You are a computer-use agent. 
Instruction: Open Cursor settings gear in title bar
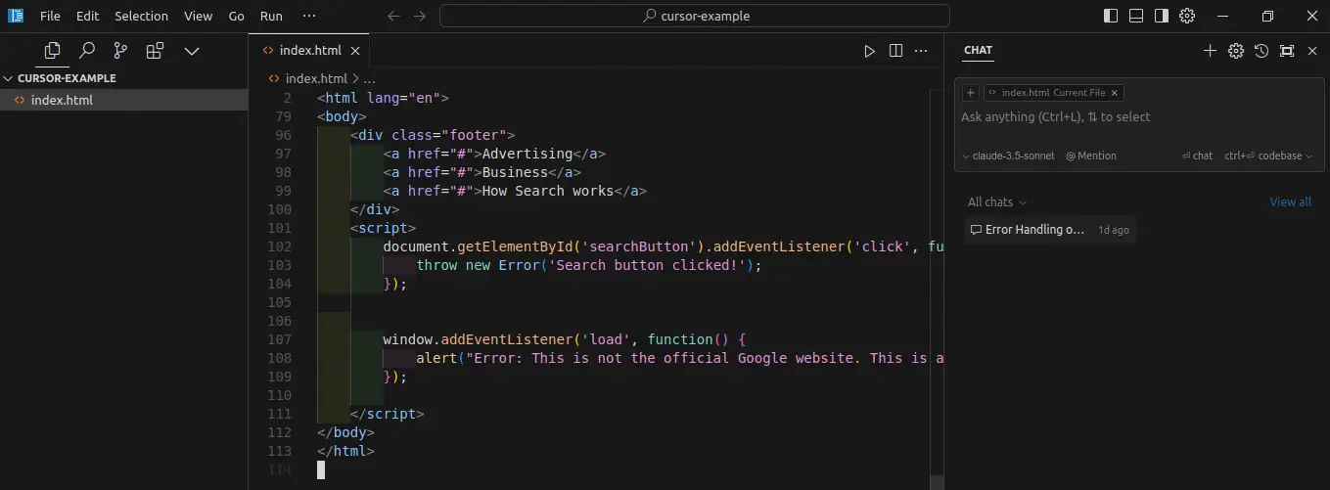coord(1187,16)
